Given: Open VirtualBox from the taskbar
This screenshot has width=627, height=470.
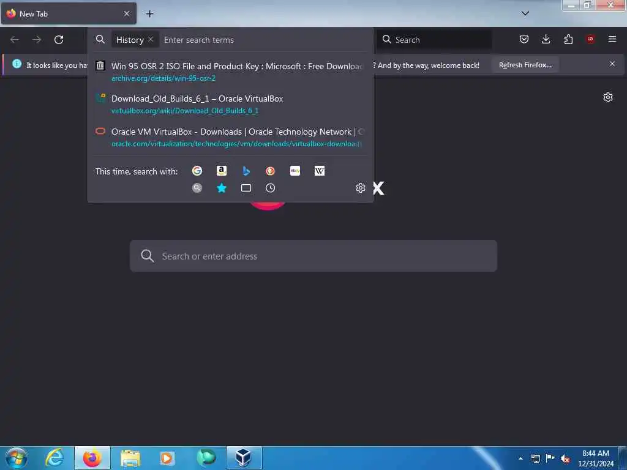Looking at the screenshot, I should pos(244,458).
